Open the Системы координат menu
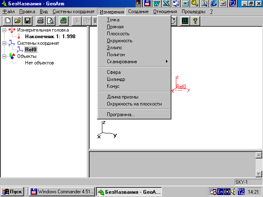This screenshot has height=197, width=263. [74, 11]
